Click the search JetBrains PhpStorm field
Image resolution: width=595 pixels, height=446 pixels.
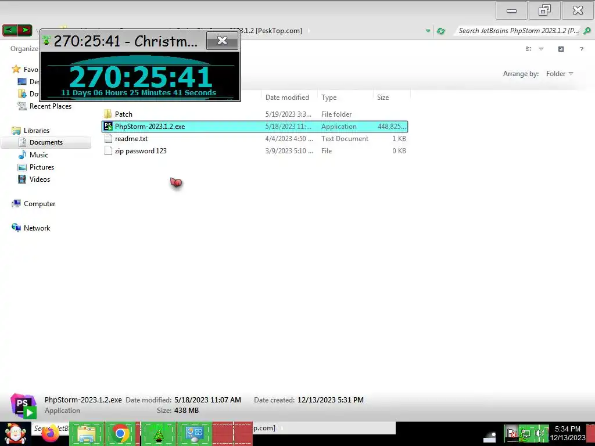click(518, 31)
